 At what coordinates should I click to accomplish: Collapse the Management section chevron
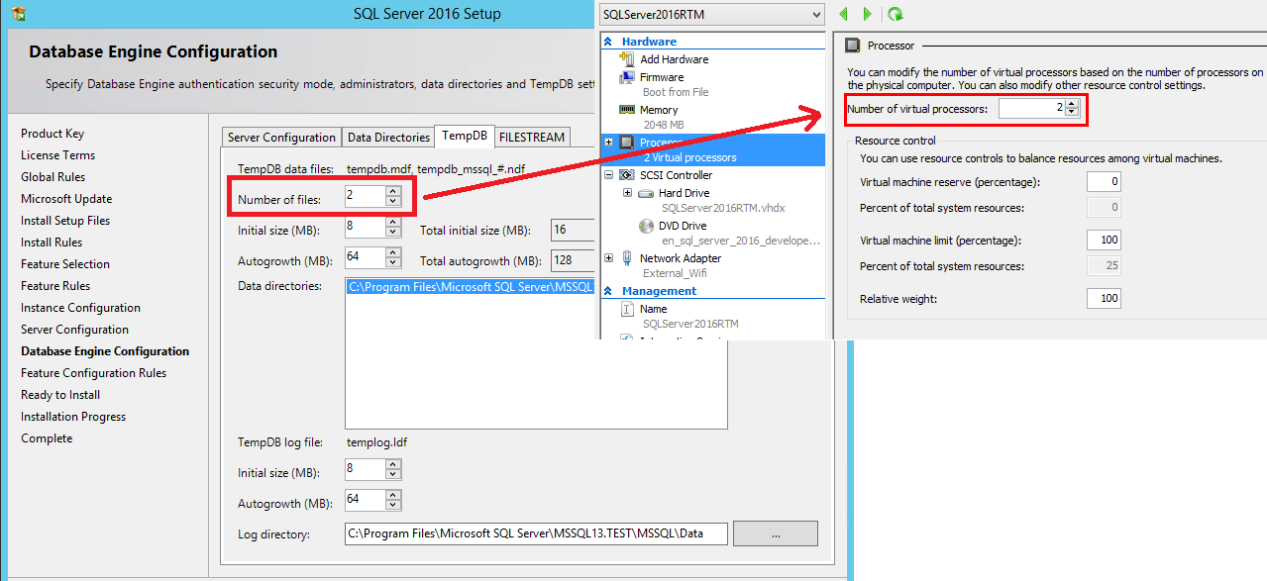[609, 291]
